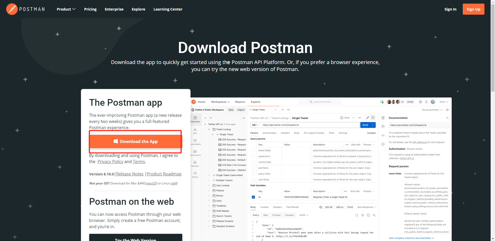The height and width of the screenshot is (241, 495).
Task: Open the Team dropdown
Action: click(x=444, y=102)
